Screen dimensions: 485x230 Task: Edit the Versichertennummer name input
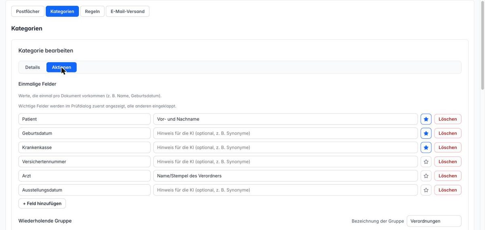(x=84, y=162)
